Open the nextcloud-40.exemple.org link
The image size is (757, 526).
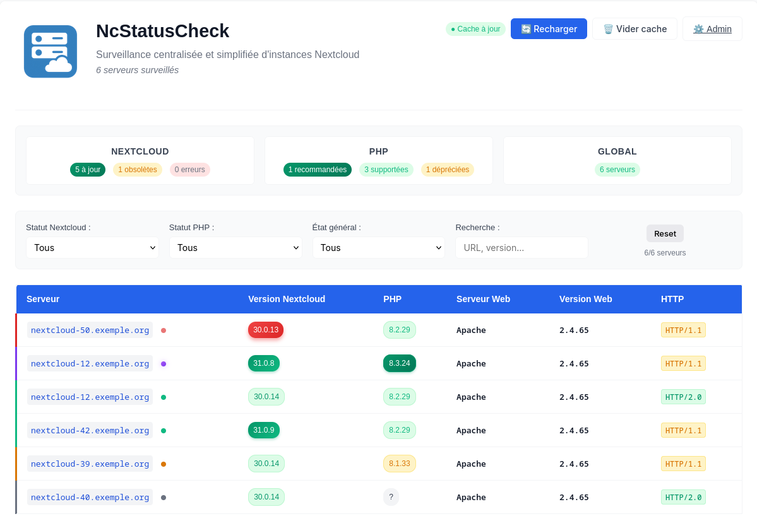[90, 498]
